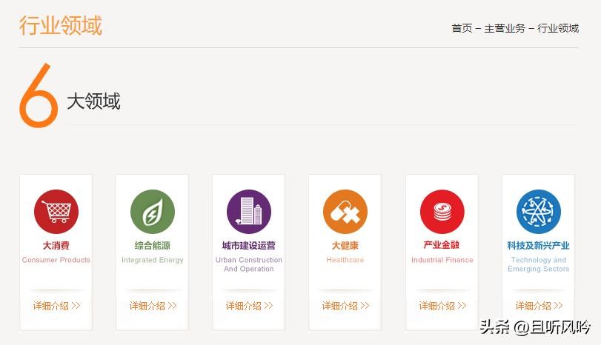Click the 大消费 card title
This screenshot has height=345, width=601.
pos(56,246)
